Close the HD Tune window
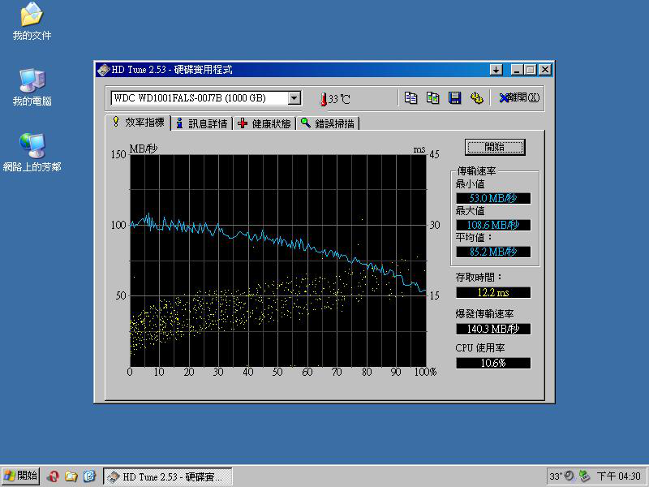This screenshot has height=487, width=649. point(545,70)
